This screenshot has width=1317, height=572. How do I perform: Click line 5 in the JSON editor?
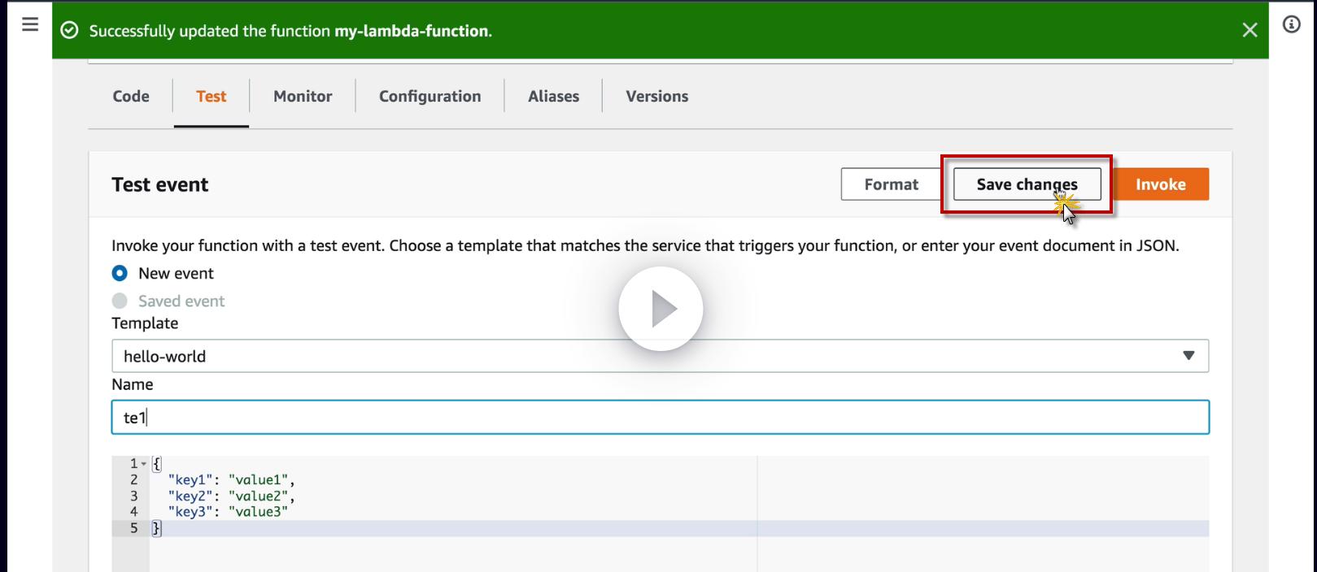488,528
